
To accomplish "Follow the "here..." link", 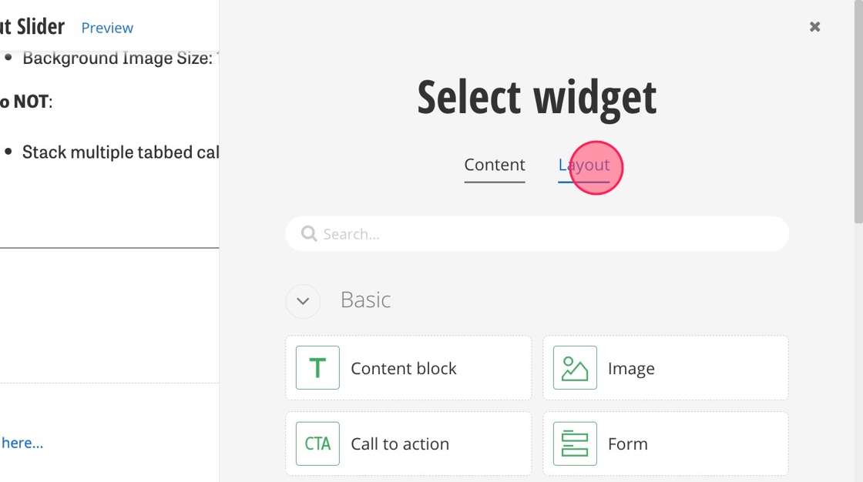I will [22, 443].
